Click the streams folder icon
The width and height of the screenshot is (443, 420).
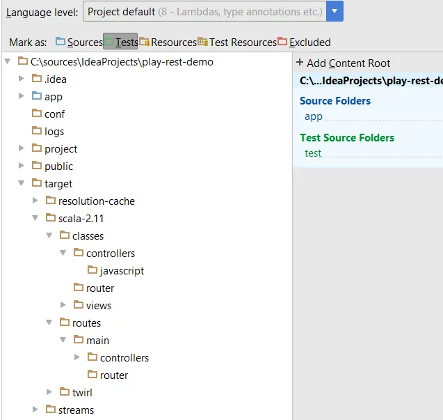pos(51,410)
